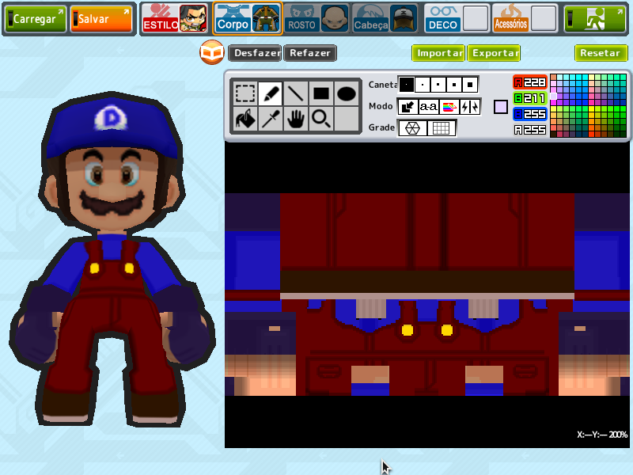
Task: Pick the filled rectangle tool
Action: [x=321, y=93]
